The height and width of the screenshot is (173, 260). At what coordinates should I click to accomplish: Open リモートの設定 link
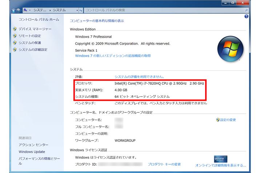pyautogui.click(x=30, y=36)
